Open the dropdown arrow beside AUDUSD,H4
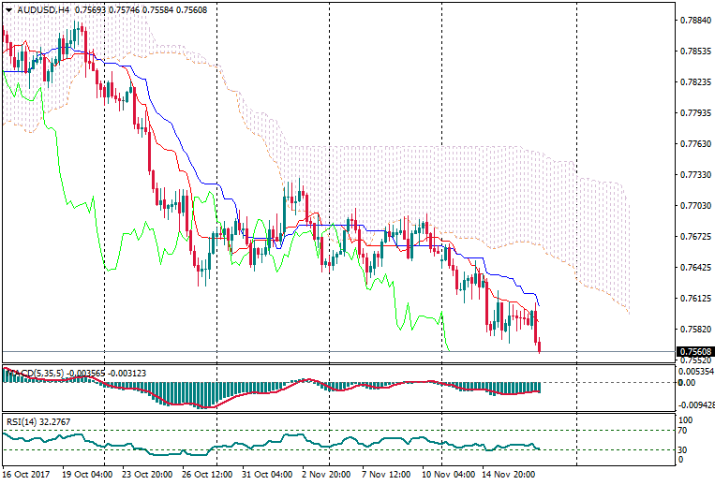This screenshot has width=715, height=485. (8, 10)
